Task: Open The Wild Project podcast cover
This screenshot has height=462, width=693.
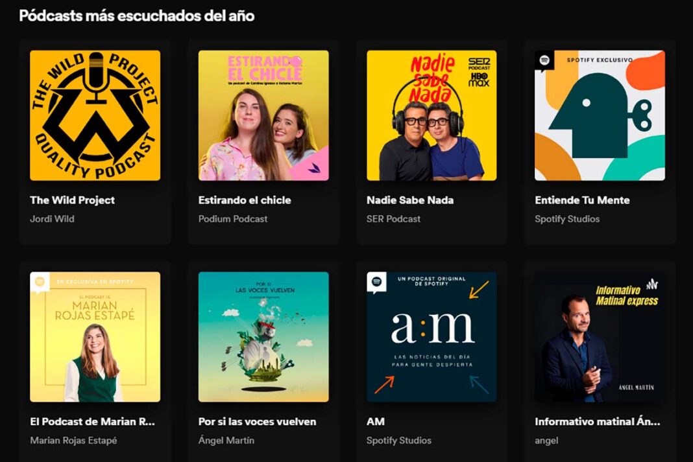Action: click(x=95, y=115)
